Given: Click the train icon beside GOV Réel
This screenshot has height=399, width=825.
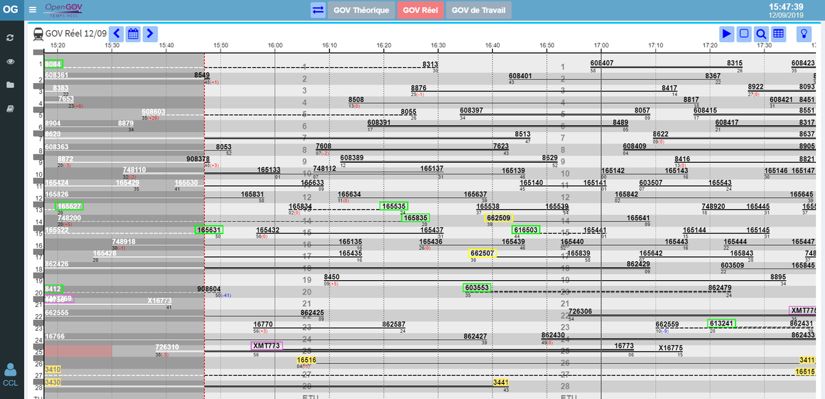Looking at the screenshot, I should (x=38, y=33).
